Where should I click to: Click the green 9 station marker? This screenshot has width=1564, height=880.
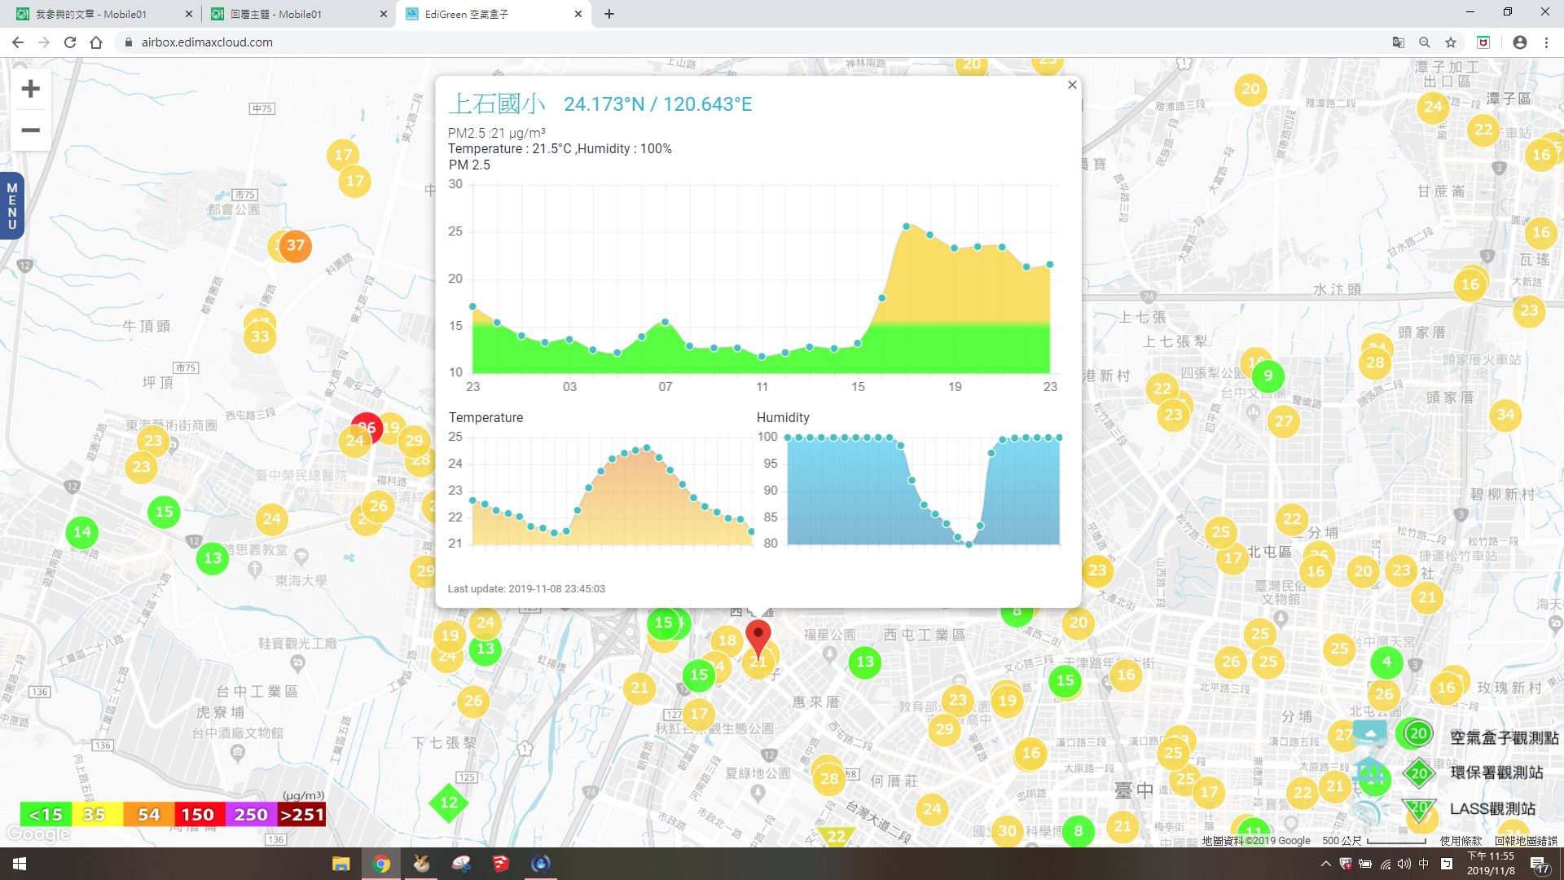[1267, 376]
